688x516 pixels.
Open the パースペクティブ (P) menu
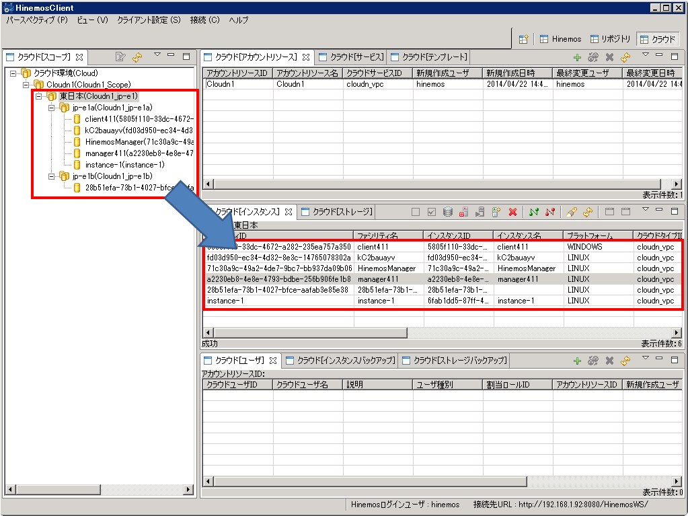pyautogui.click(x=37, y=20)
